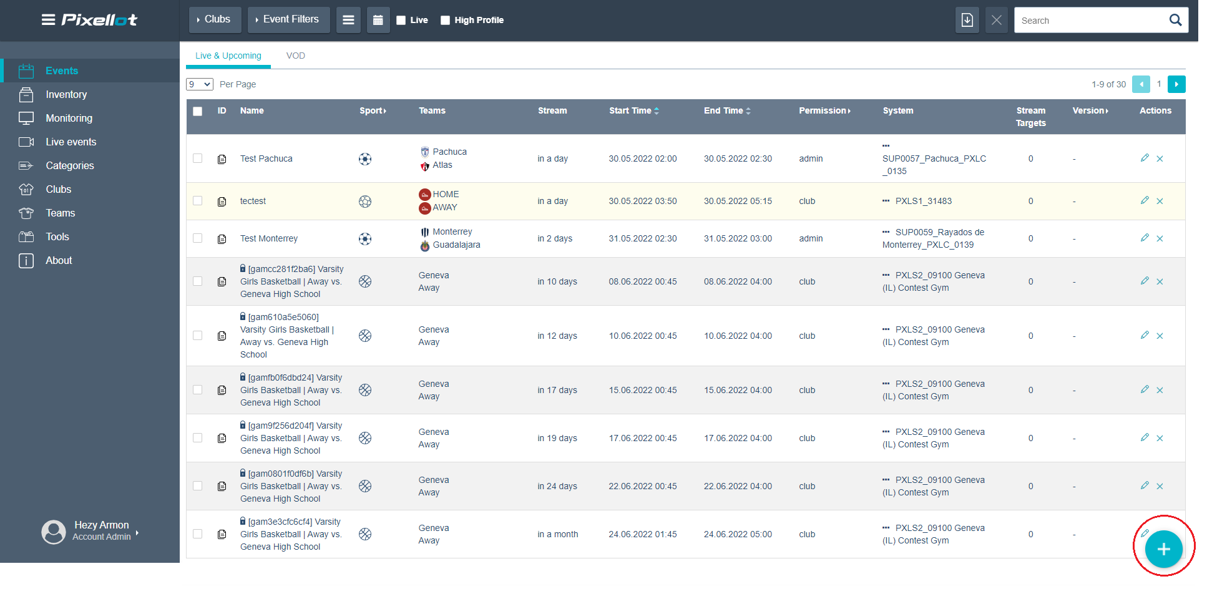The height and width of the screenshot is (594, 1207).
Task: Add a new event with plus button
Action: (x=1163, y=549)
